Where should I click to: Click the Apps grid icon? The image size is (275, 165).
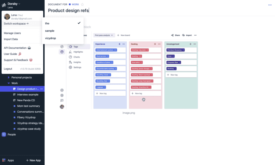4,160
